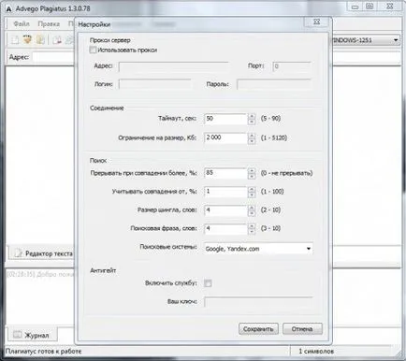Viewport: 406px width, 361px height.
Task: Decrease the Таймаут value with down arrow
Action: (x=252, y=122)
